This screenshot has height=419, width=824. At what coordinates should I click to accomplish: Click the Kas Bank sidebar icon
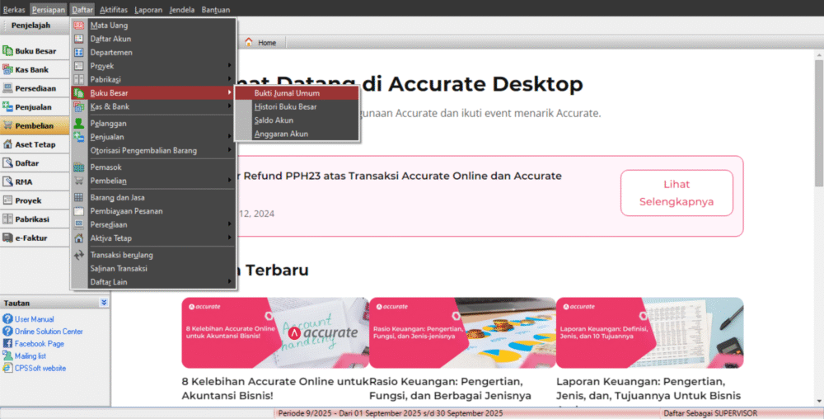[8, 69]
